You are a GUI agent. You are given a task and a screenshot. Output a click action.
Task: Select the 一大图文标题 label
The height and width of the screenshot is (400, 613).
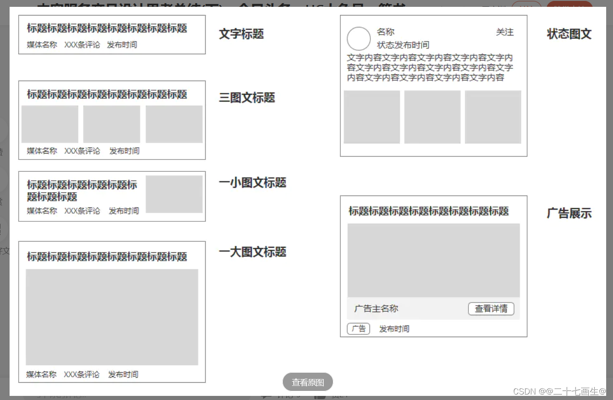click(252, 252)
